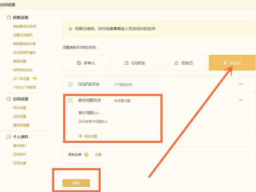
Task: Expand the QQ好友可访 row chevron
Action: [x=241, y=84]
